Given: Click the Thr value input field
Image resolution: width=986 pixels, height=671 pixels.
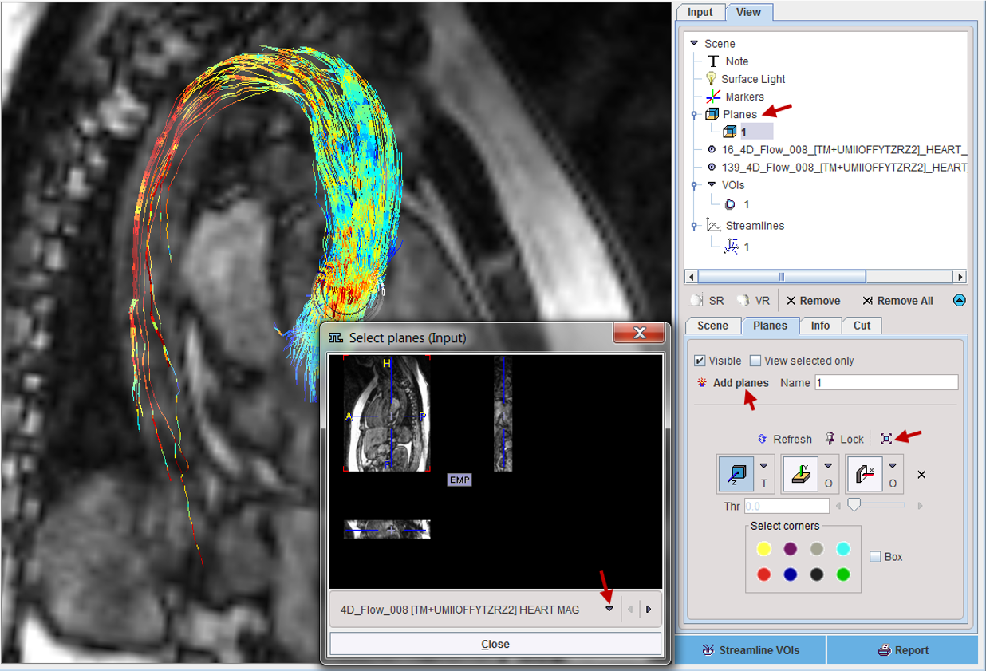Looking at the screenshot, I should coord(787,506).
